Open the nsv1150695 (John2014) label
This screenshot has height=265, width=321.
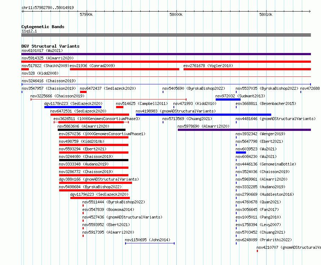tap(148, 240)
